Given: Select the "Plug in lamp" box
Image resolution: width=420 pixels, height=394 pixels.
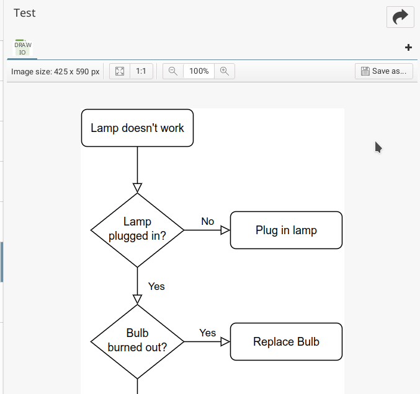Looking at the screenshot, I should 286,230.
